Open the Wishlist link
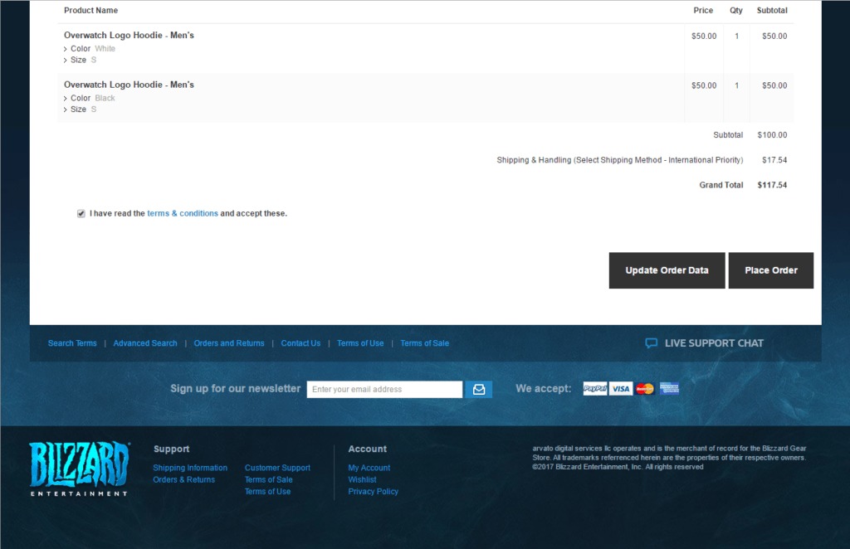Image resolution: width=850 pixels, height=549 pixels. pos(362,479)
